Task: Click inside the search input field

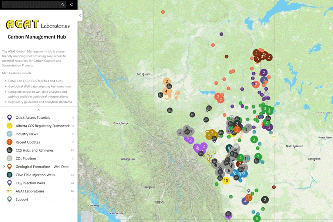Action: (31, 4)
